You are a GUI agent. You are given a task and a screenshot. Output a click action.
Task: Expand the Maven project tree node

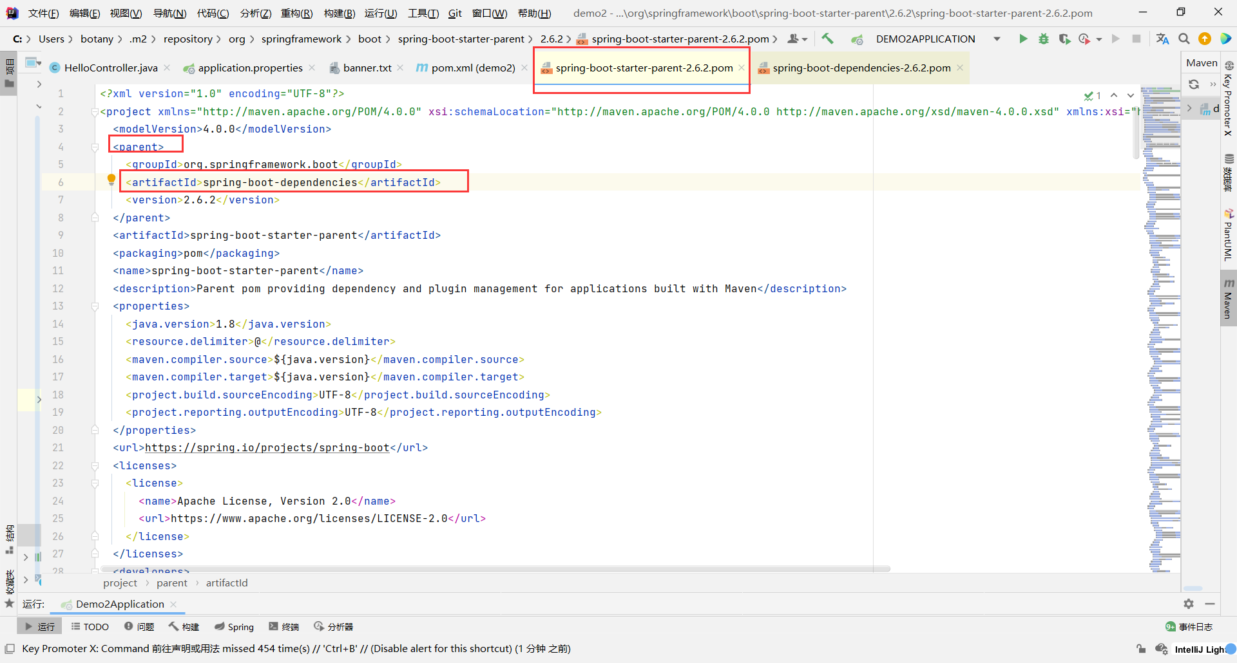click(x=1189, y=108)
